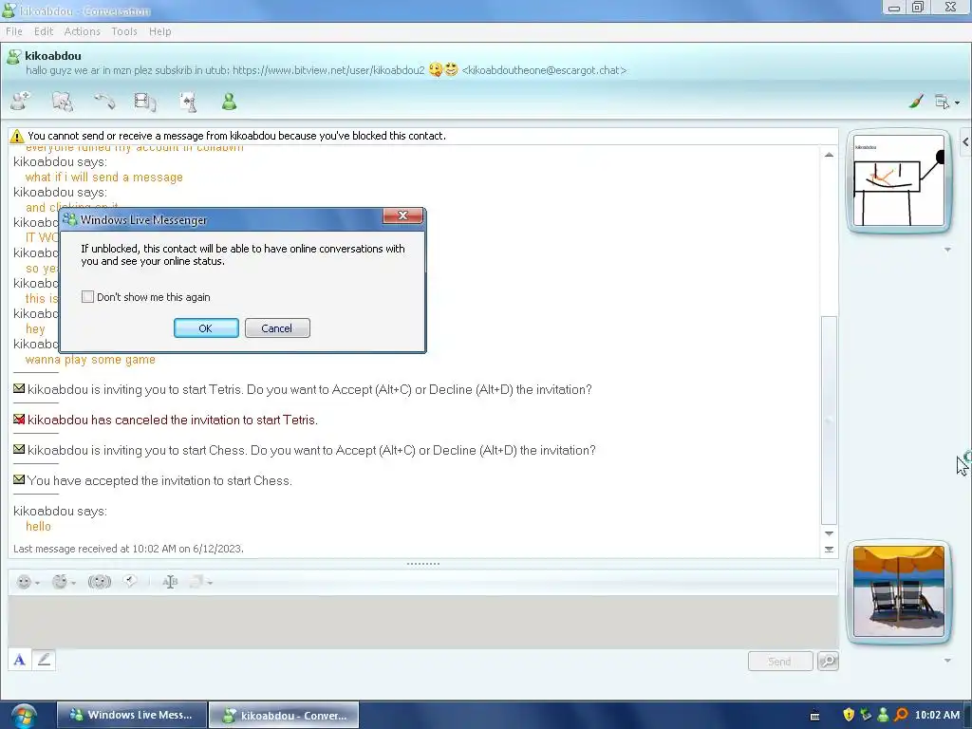Click the change font icon

(x=170, y=582)
